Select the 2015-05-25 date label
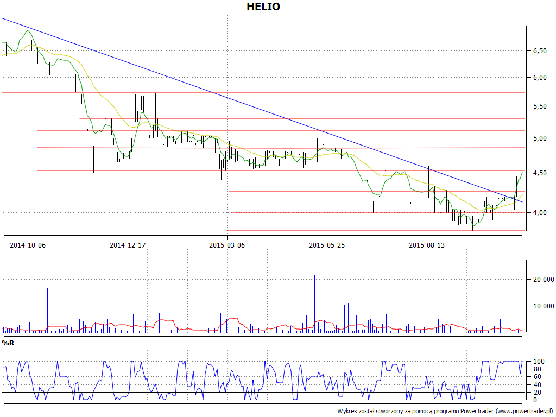Screen dimensions: 556x417 327,245
